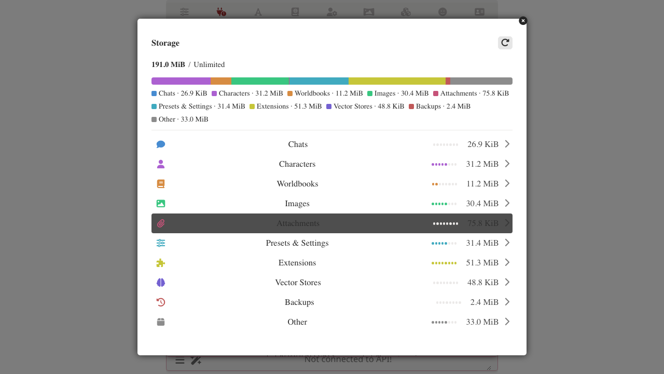Click the green Images segment in usage bar

click(260, 81)
